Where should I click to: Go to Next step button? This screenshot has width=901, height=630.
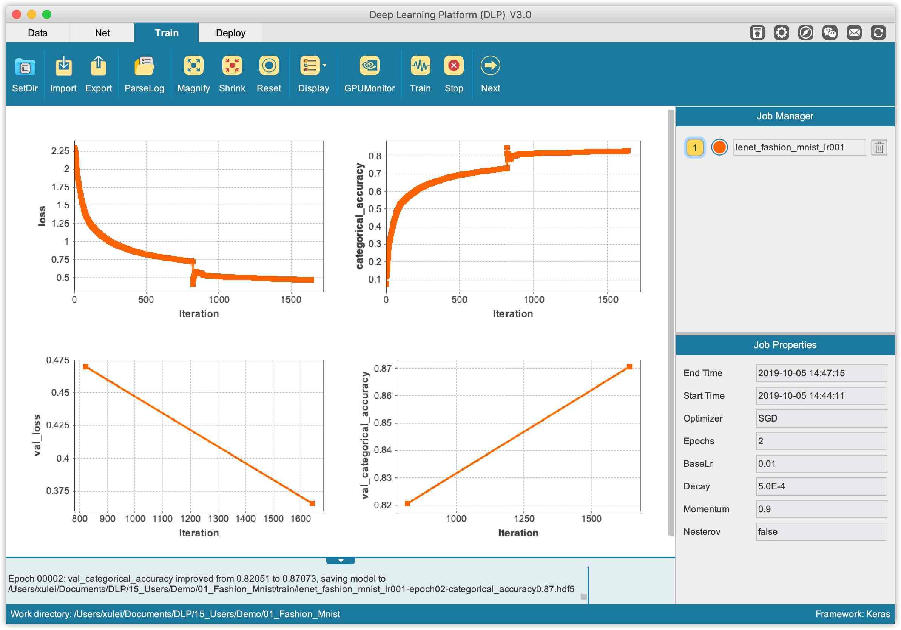point(490,66)
